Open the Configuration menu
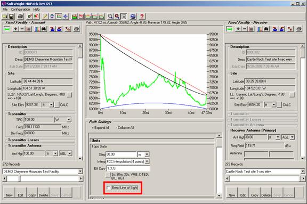The width and height of the screenshot is (307, 204). (x=20, y=10)
